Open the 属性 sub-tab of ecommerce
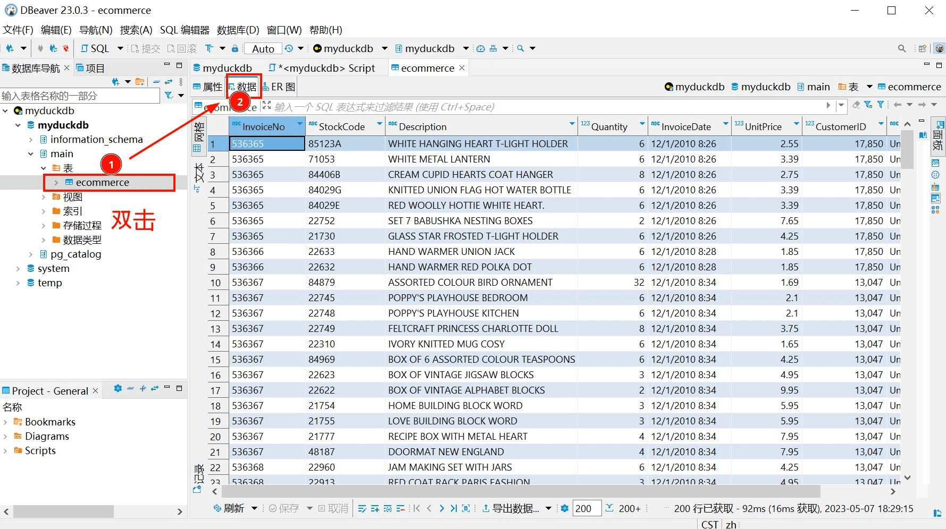Image resolution: width=946 pixels, height=529 pixels. [x=207, y=87]
